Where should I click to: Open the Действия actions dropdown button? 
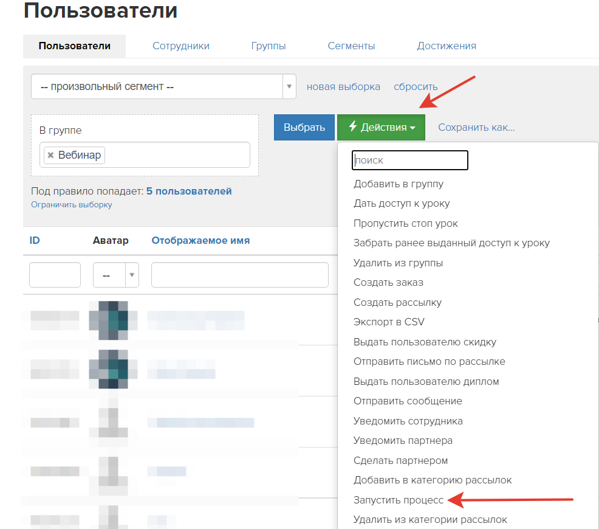pos(381,127)
